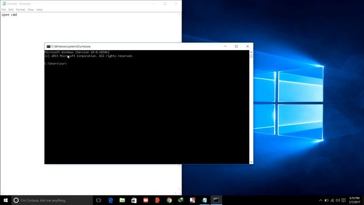Click the C:\Users prompt line in cmd
This screenshot has width=364, height=205.
[56, 63]
